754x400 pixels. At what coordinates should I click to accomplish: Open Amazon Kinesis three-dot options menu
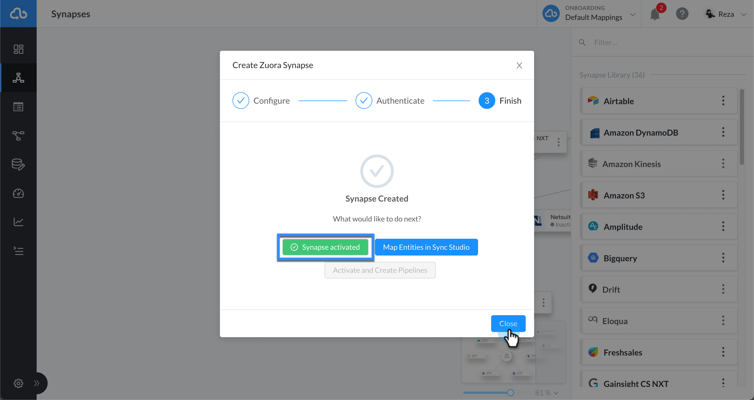tap(723, 164)
